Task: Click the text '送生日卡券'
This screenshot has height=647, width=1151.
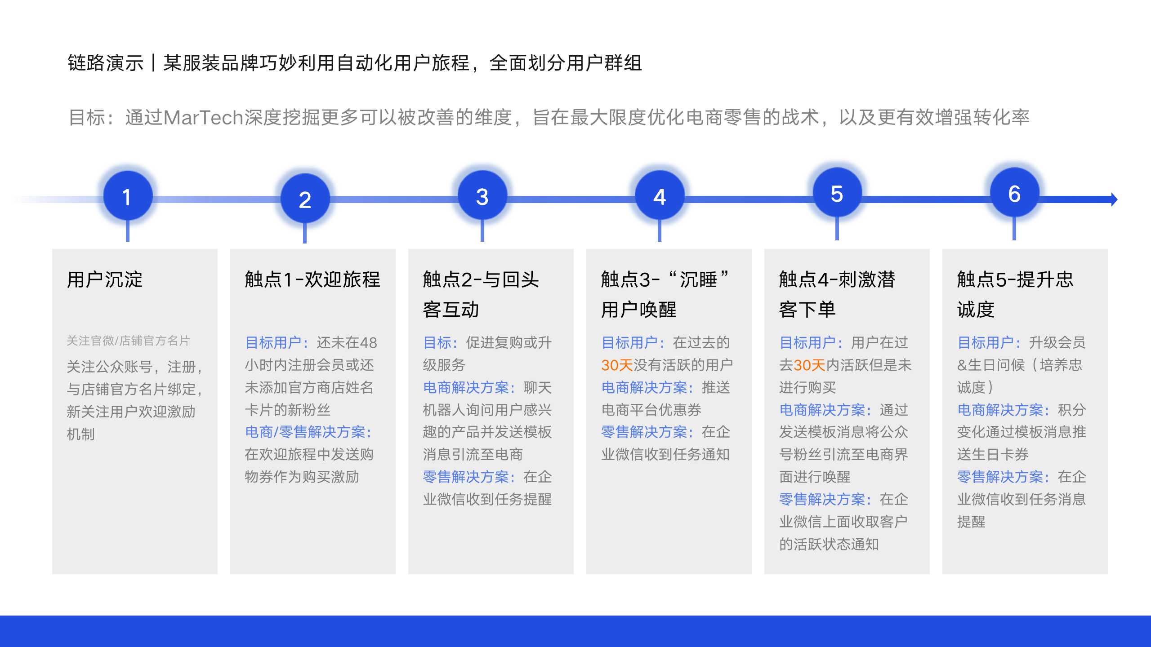Action: (x=993, y=454)
